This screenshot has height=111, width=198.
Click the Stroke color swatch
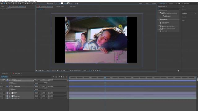(x=68, y=3)
